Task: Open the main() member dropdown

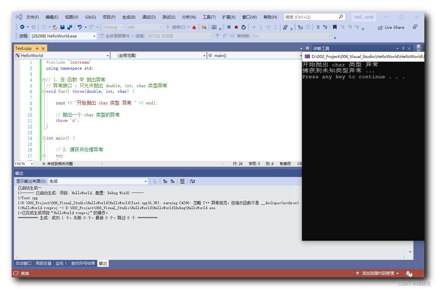Action: (x=255, y=56)
